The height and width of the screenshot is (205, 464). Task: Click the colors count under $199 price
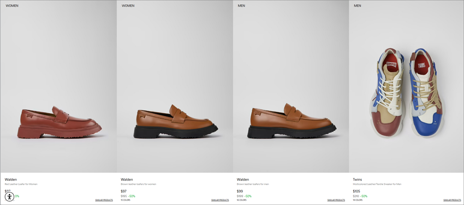(x=241, y=200)
